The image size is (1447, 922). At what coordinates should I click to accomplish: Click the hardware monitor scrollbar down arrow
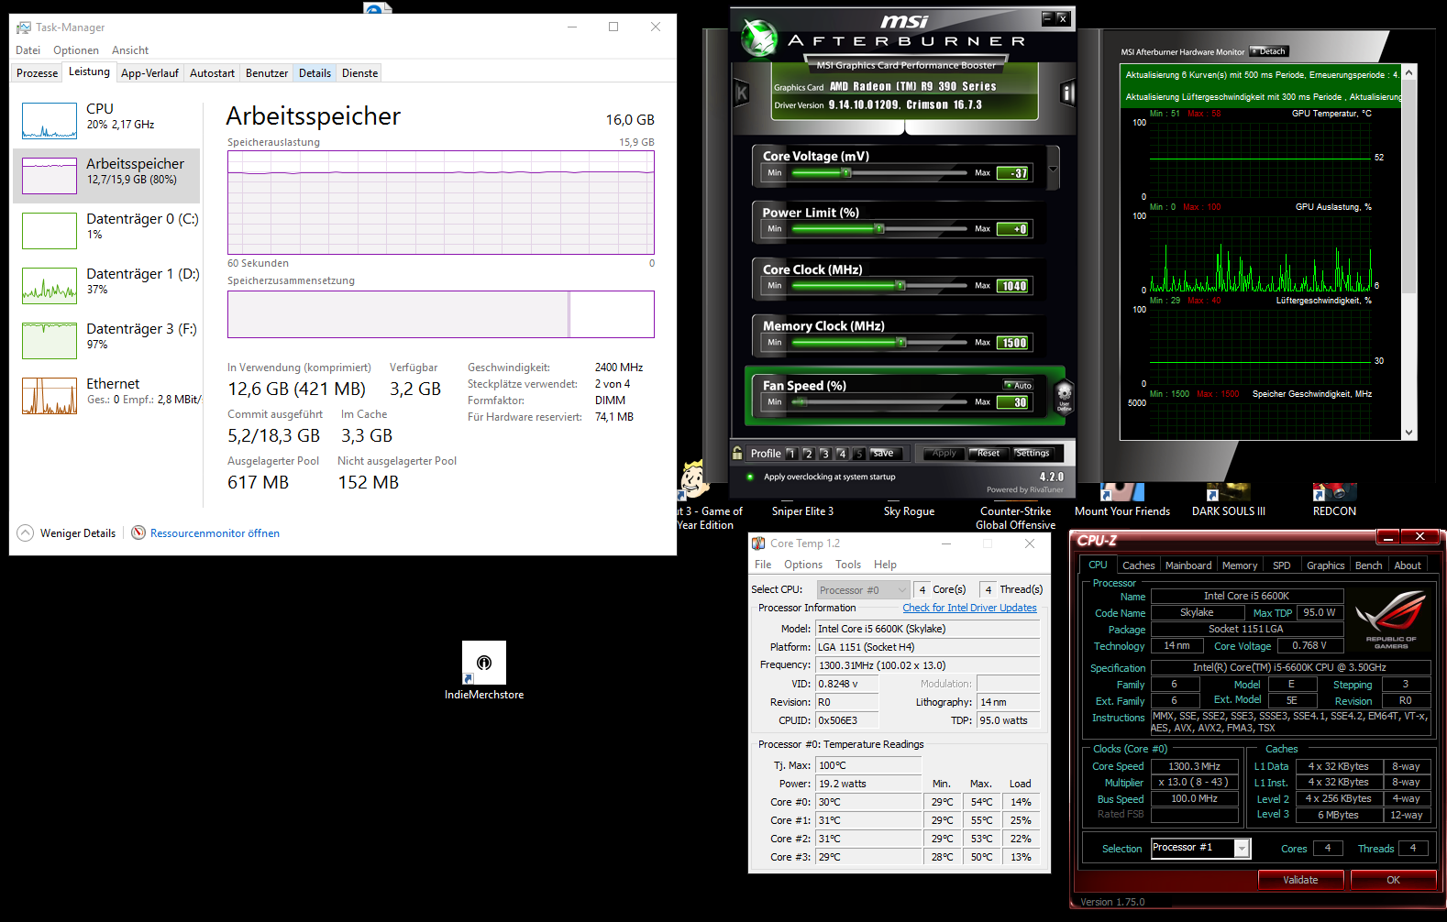pyautogui.click(x=1409, y=433)
